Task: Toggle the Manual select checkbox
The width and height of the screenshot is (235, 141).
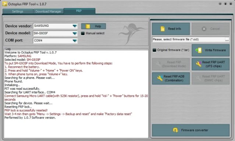Action: (x=83, y=33)
